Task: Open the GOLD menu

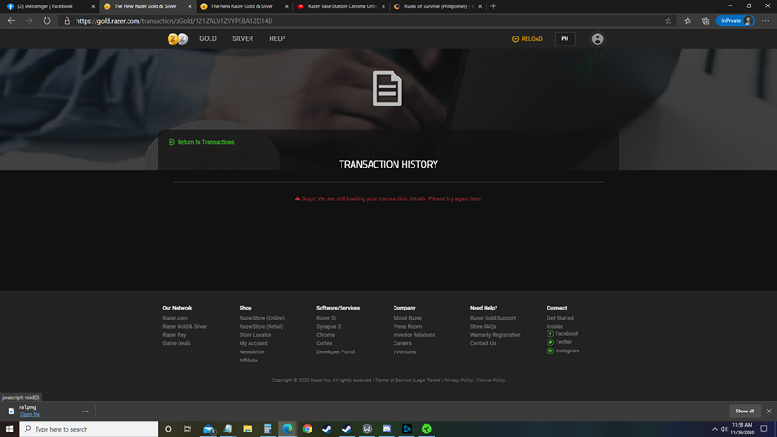Action: click(208, 38)
